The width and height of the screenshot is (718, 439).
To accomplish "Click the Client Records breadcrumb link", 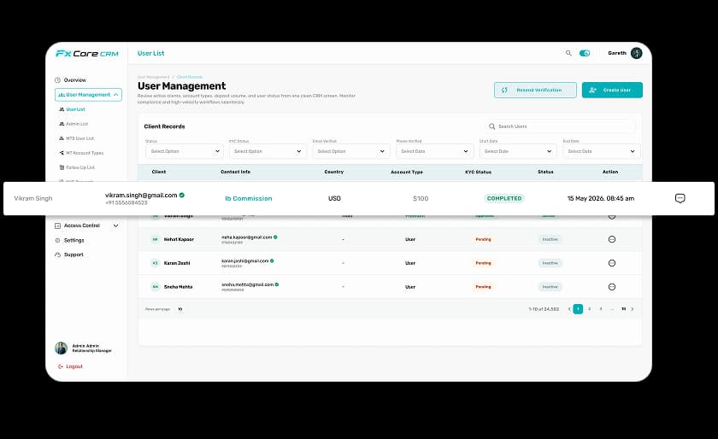I will 190,77.
